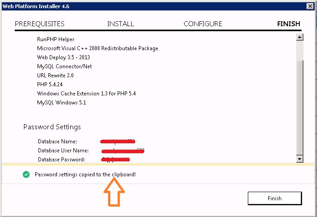Click Microsoft Visual C++ 2008 Redistributable Package

point(97,48)
